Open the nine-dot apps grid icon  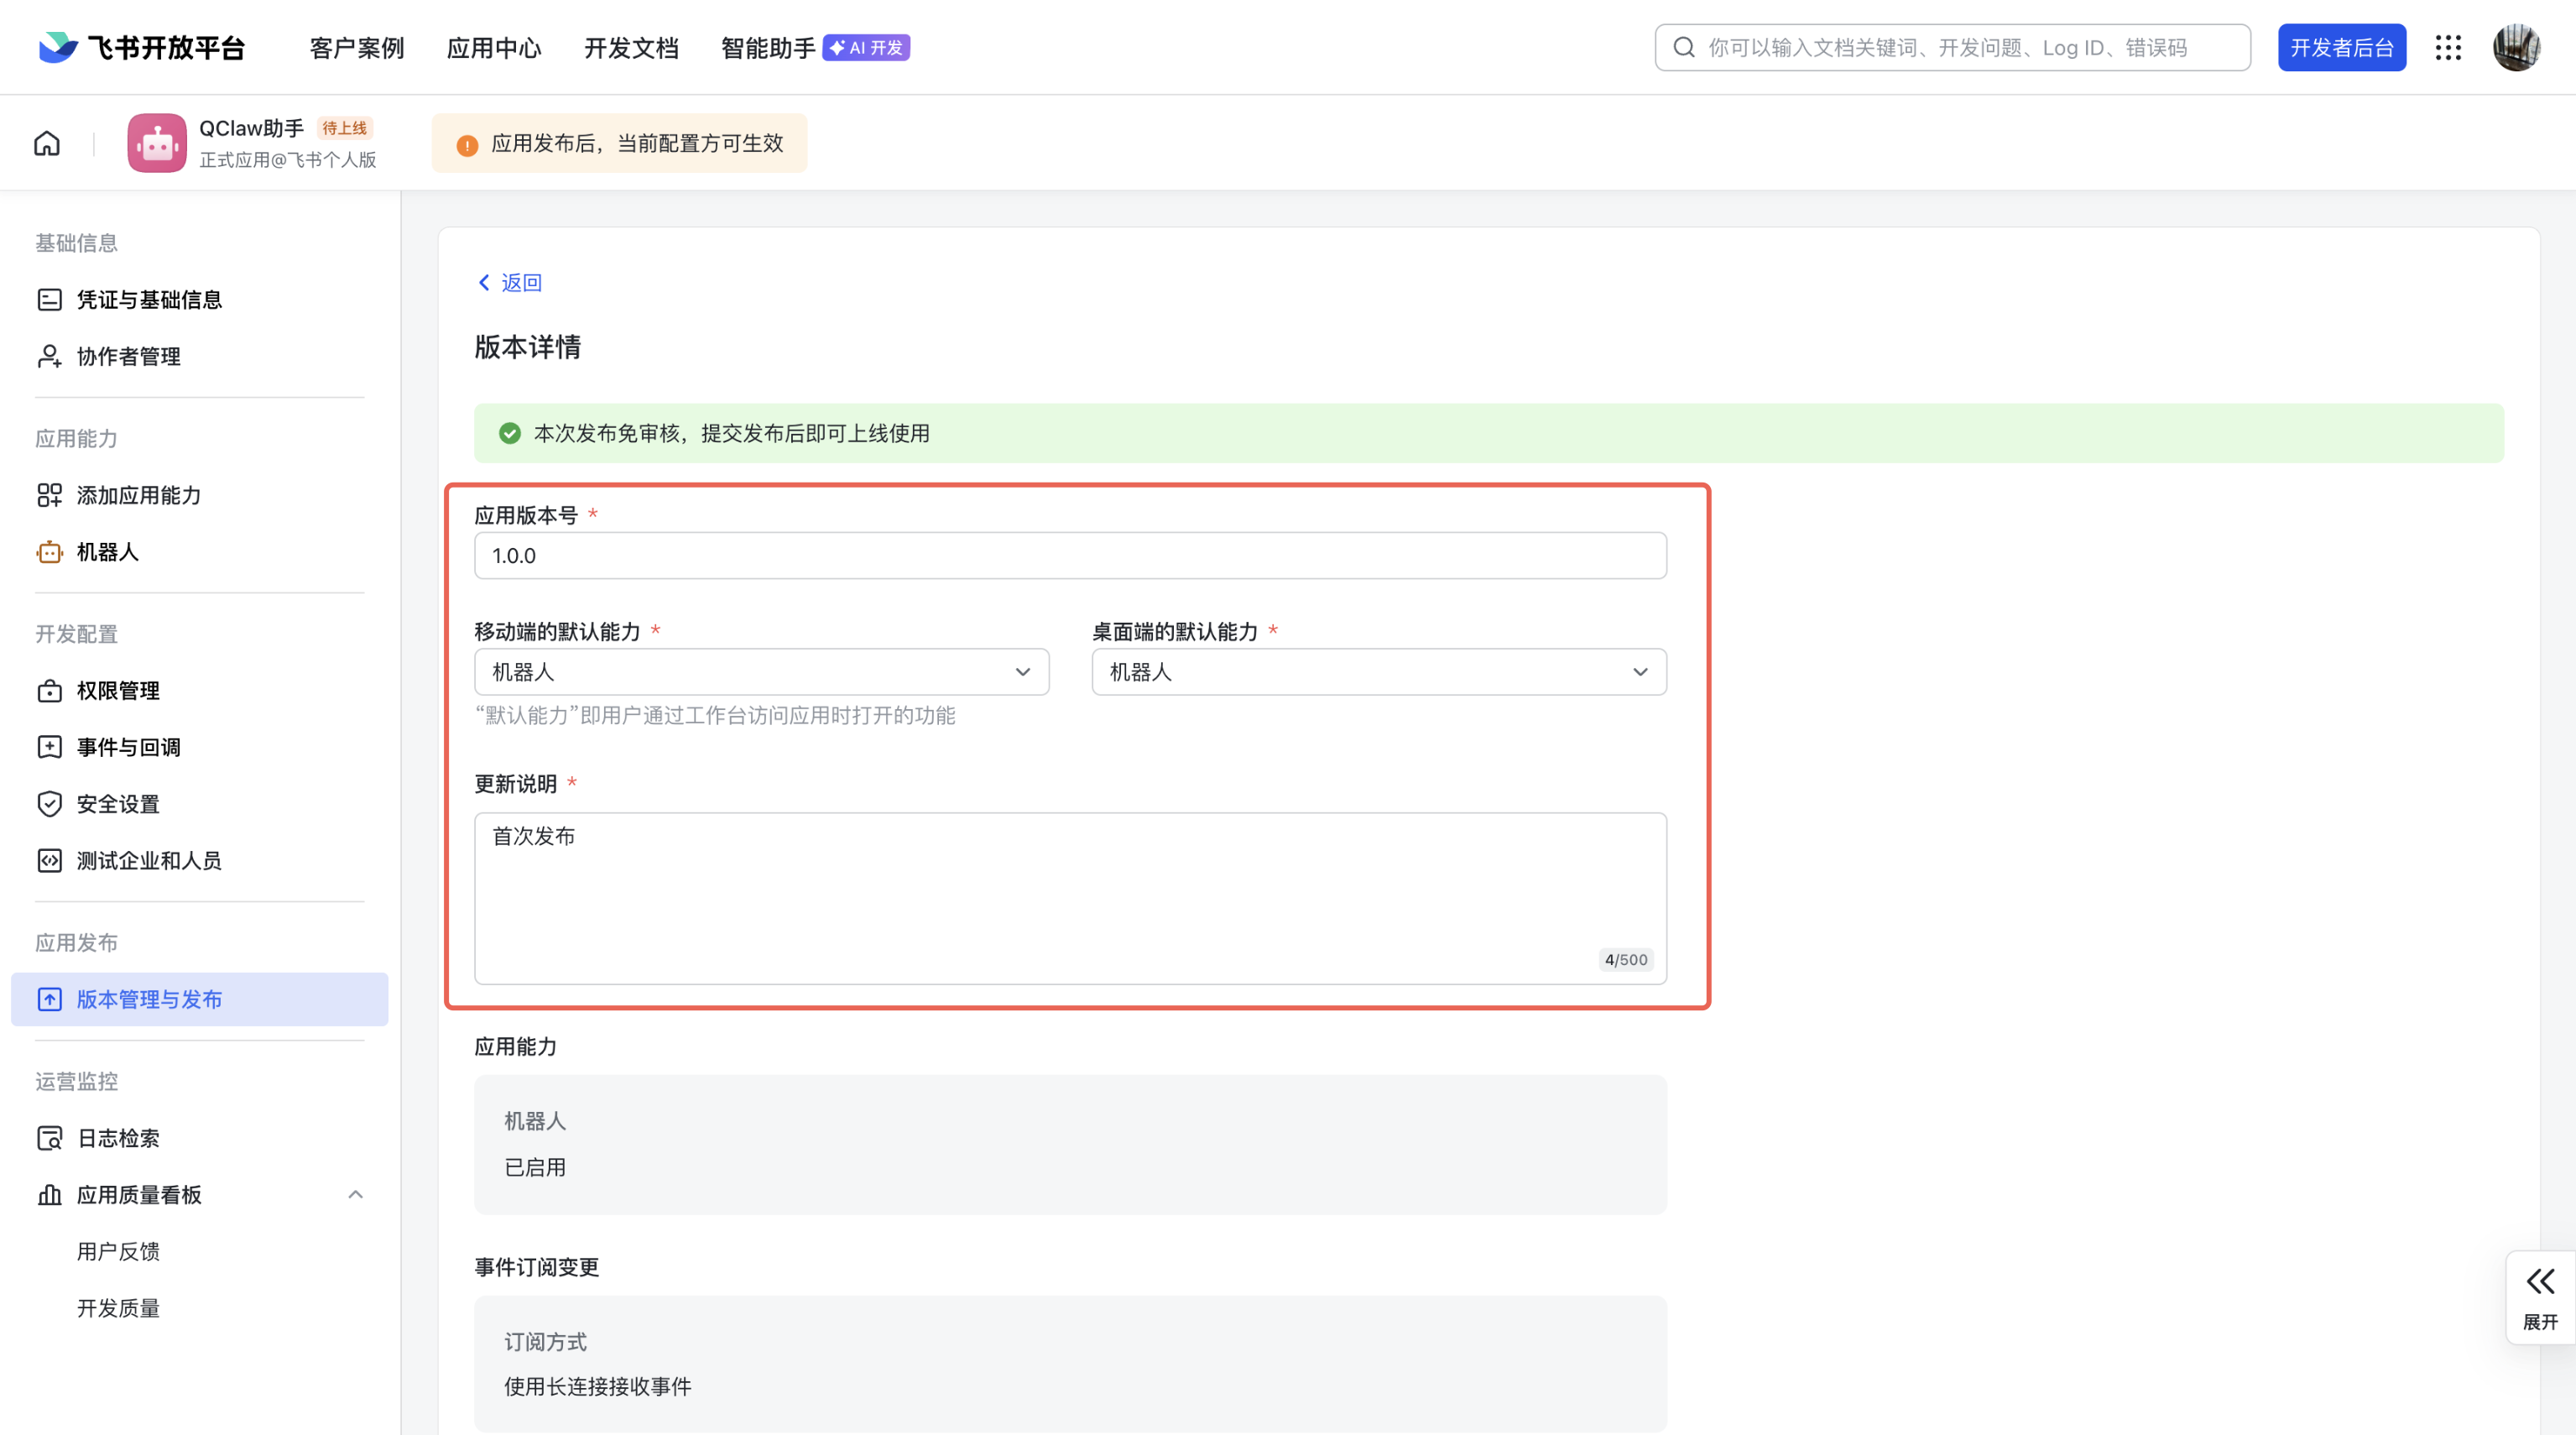2448,48
